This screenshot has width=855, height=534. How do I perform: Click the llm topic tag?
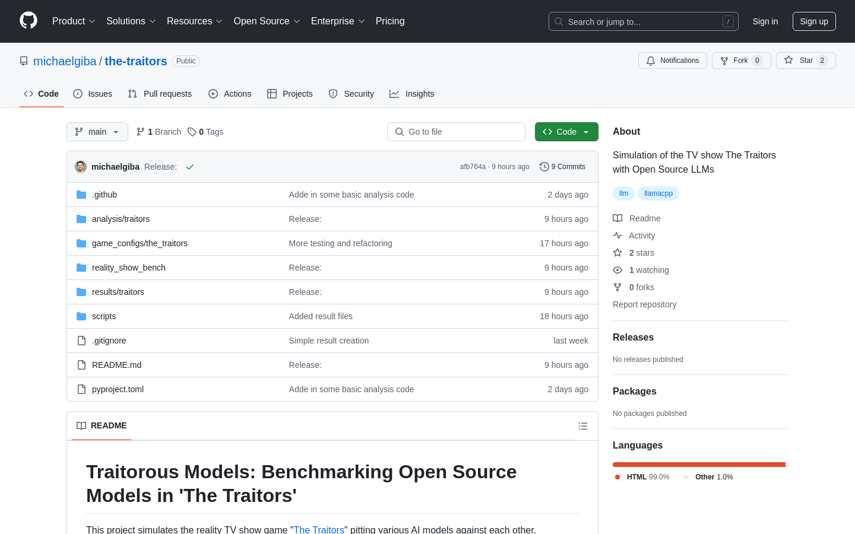623,193
